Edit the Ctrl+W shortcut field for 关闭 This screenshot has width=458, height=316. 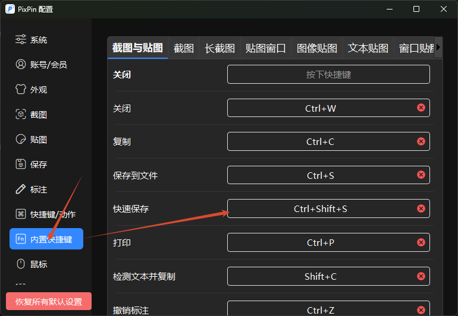pos(328,108)
